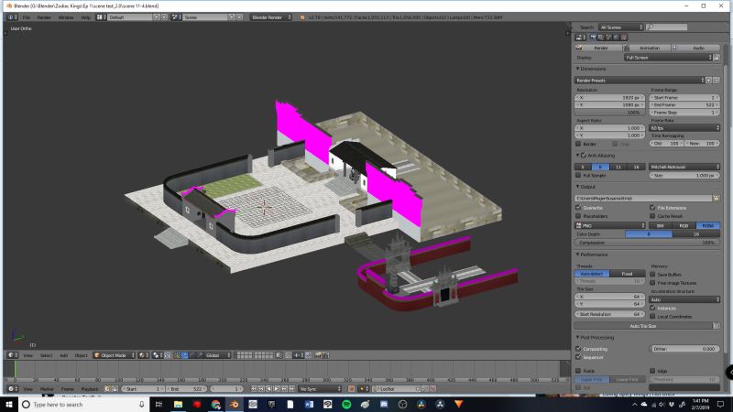Toggle the Instances checkbox
Image resolution: width=733 pixels, height=412 pixels.
click(652, 308)
